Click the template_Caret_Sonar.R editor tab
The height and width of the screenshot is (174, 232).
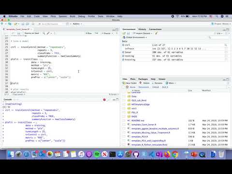(x=18, y=29)
